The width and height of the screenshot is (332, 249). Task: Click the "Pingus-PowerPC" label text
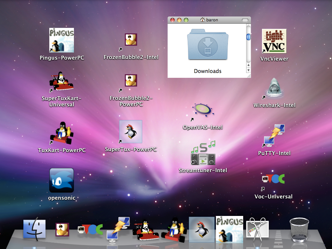pyautogui.click(x=62, y=58)
